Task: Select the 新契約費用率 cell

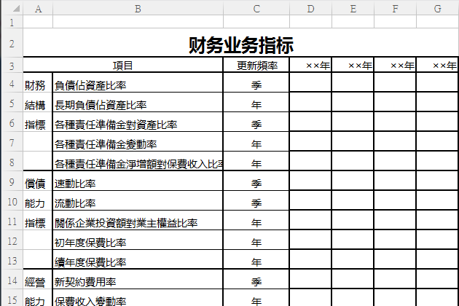Action: [x=138, y=281]
